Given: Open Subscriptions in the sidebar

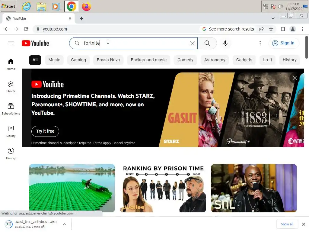Looking at the screenshot, I should pos(11,109).
